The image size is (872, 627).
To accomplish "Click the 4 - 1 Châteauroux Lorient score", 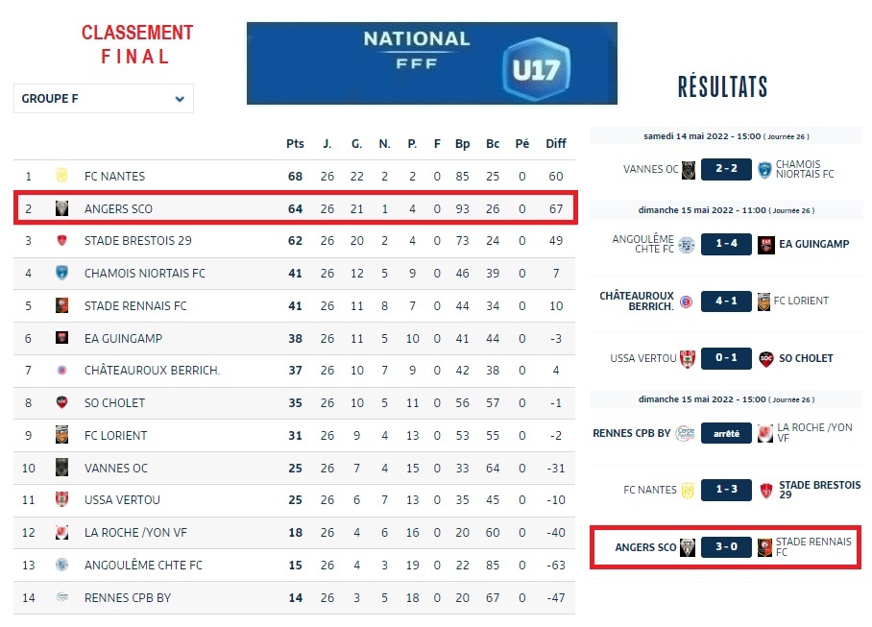I will [x=727, y=301].
